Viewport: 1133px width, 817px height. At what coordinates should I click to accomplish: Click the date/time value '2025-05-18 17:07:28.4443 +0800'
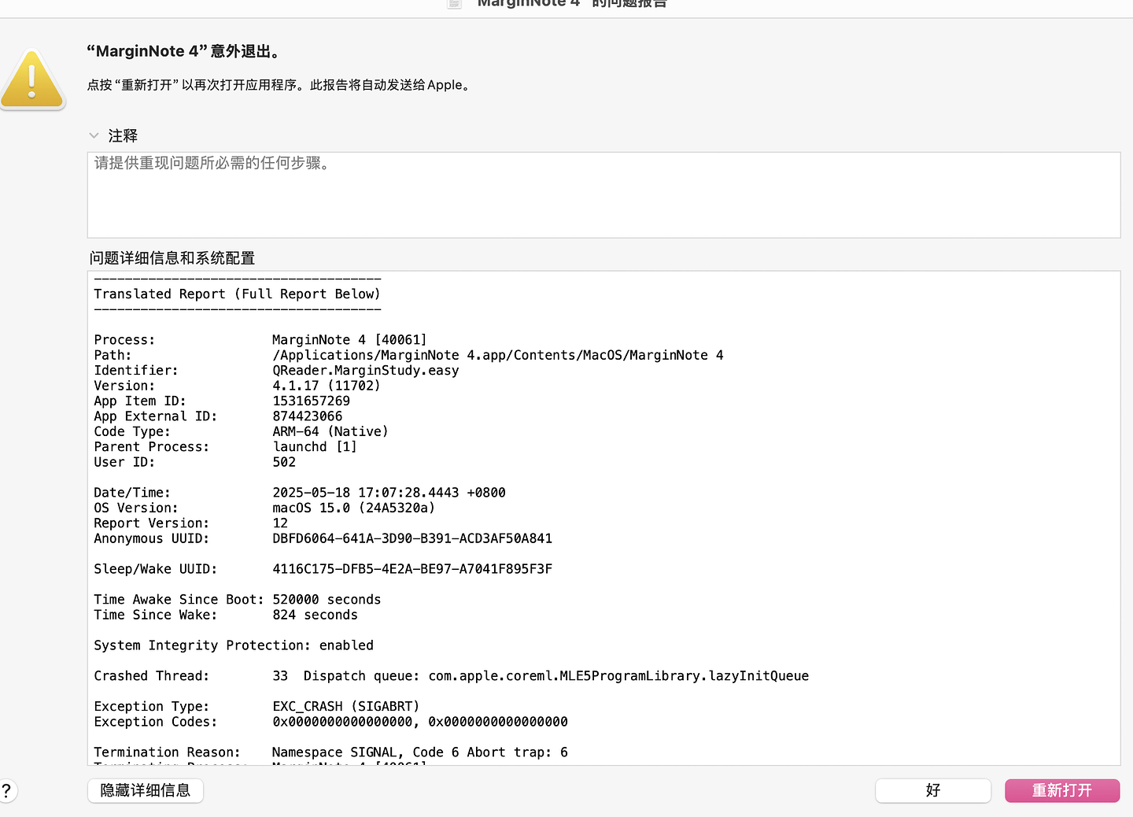pos(389,493)
